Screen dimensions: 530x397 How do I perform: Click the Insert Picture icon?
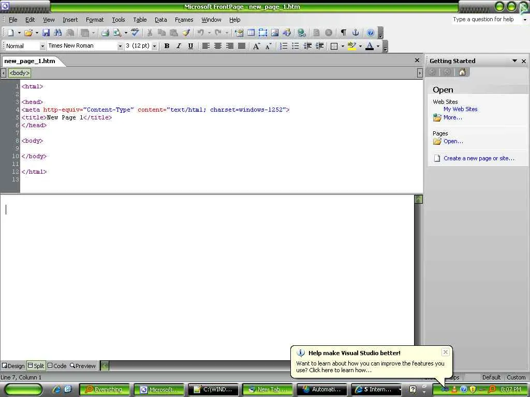275,33
